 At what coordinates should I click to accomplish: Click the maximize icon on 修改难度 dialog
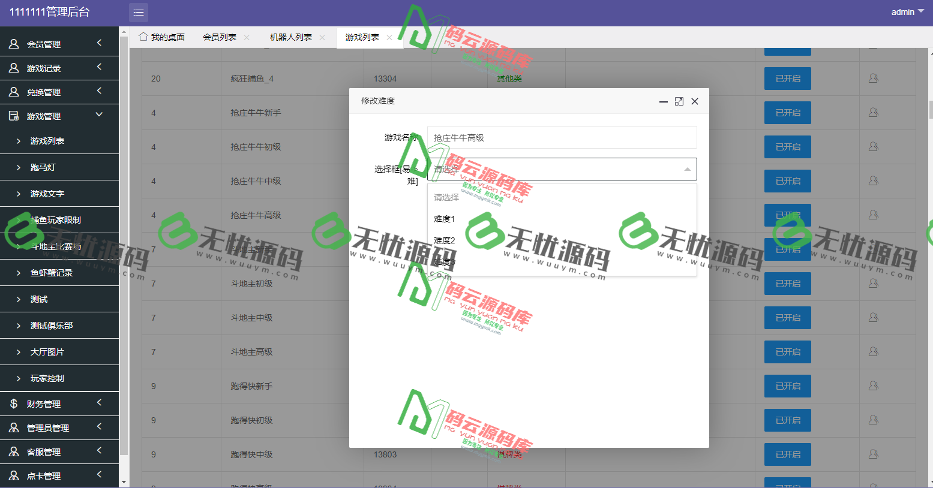click(x=679, y=101)
